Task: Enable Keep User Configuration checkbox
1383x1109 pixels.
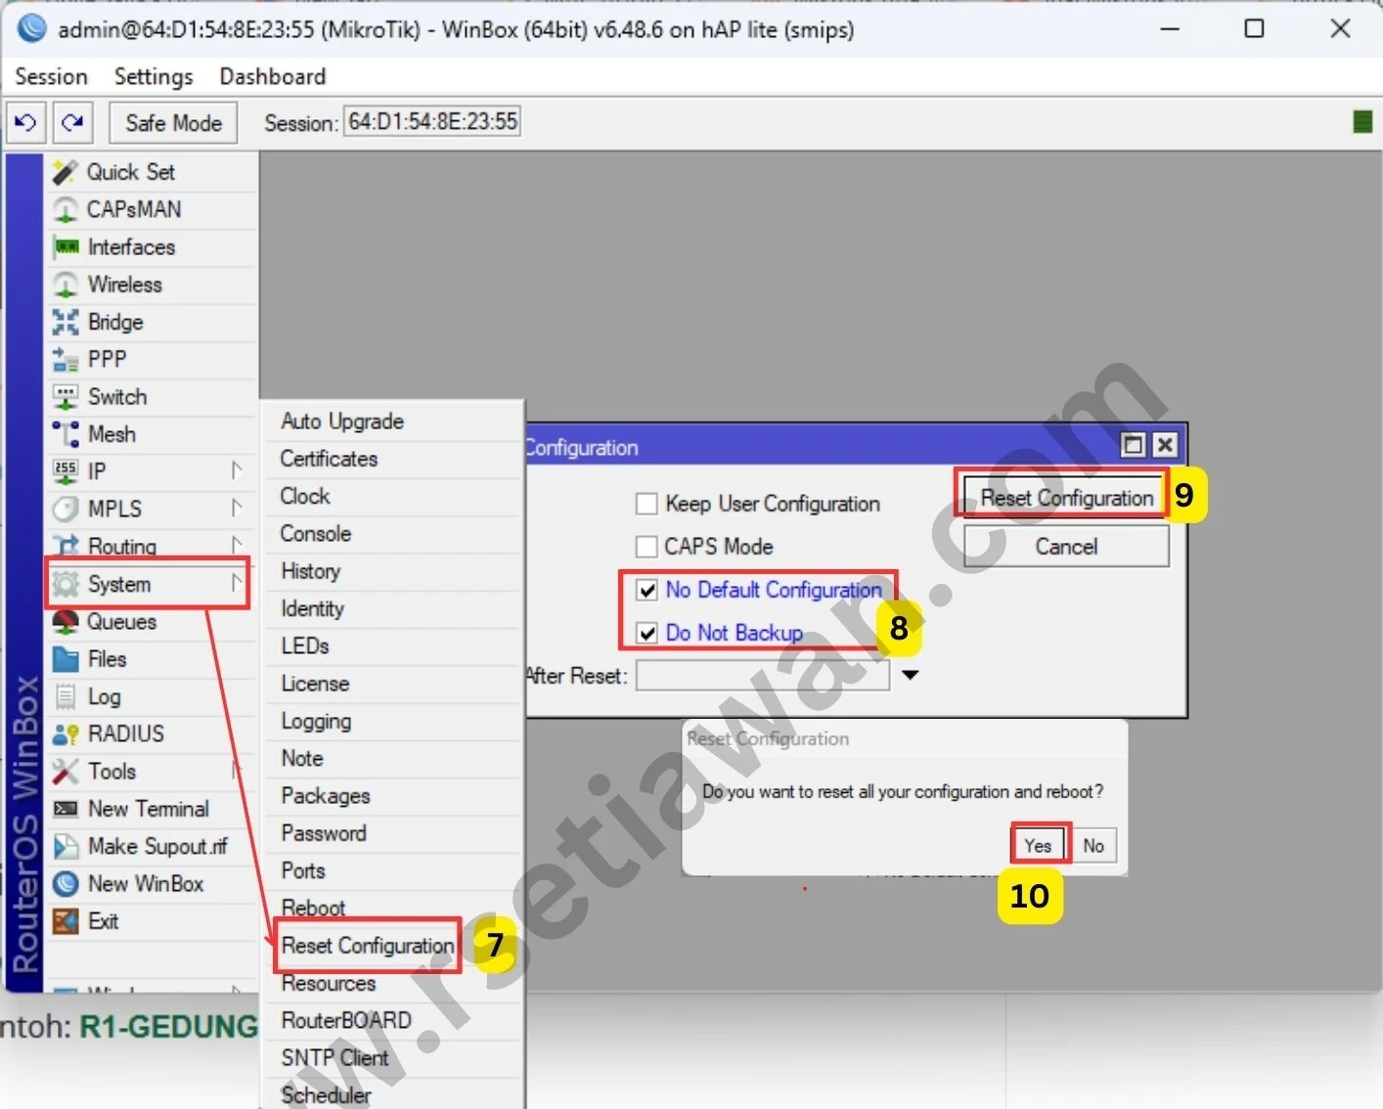Action: click(647, 504)
